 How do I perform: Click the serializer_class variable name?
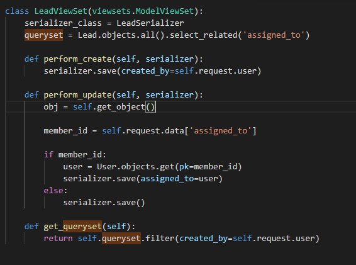pos(63,23)
